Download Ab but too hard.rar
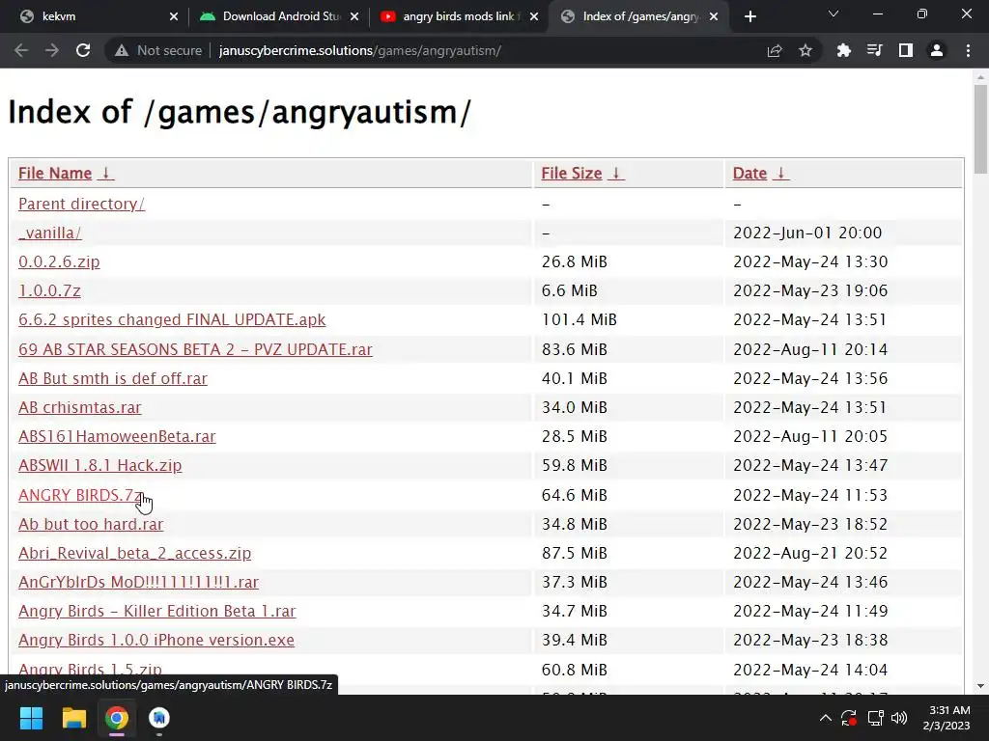989x741 pixels. pos(90,524)
